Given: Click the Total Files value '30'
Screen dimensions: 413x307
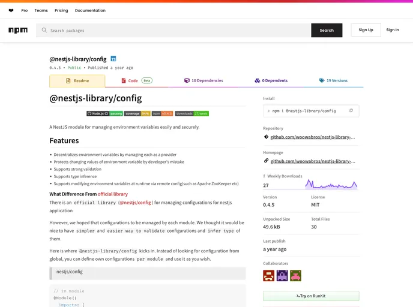Looking at the screenshot, I should point(314,227).
